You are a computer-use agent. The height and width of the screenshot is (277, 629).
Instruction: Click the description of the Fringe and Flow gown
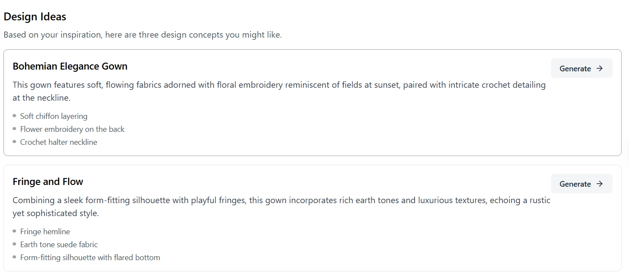pyautogui.click(x=281, y=206)
